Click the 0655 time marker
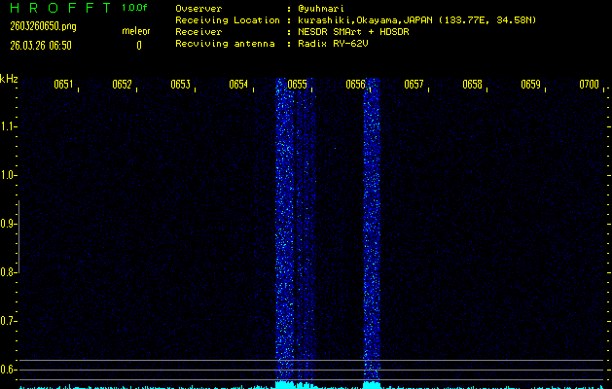Image resolution: width=612 pixels, height=389 pixels. [297, 85]
